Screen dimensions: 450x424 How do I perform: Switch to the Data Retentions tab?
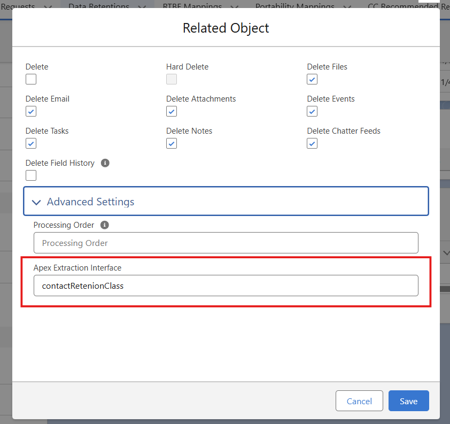coord(99,5)
